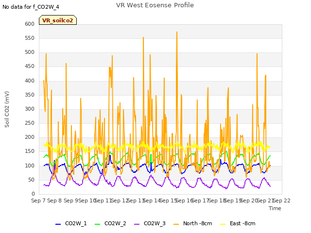Click the orange peak near 500 on Sep 20

(257, 54)
